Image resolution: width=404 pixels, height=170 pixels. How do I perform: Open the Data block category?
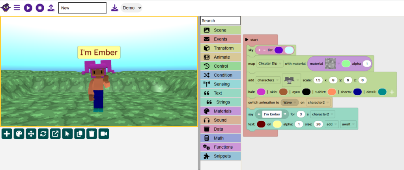pos(221,129)
